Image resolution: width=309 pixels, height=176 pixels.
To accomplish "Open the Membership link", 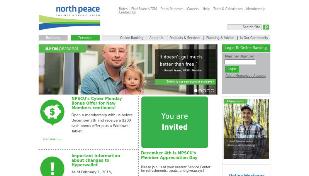I will click(x=256, y=9).
